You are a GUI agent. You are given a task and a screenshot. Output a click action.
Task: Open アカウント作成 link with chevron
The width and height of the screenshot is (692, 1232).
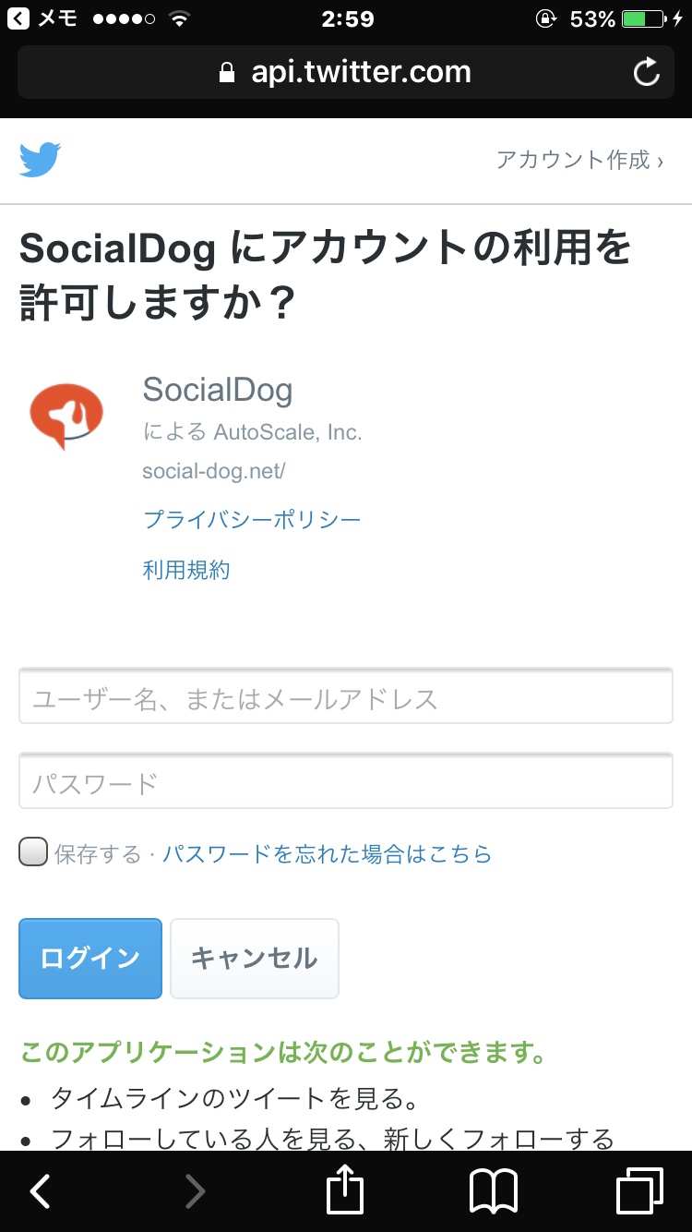[x=579, y=160]
